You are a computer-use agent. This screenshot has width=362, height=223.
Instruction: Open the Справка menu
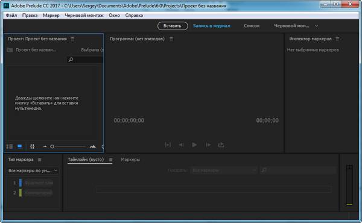(134, 16)
